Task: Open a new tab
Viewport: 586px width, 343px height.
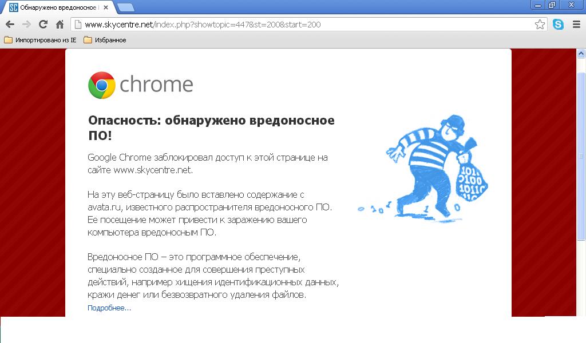Action: tap(126, 7)
